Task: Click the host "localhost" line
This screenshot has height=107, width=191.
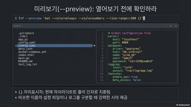Action: 126,39
